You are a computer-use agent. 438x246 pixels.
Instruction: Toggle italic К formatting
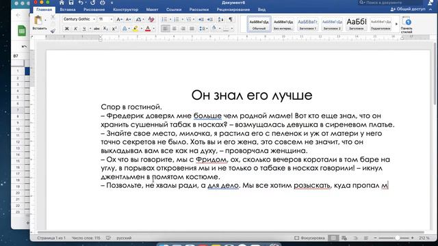tap(75, 29)
